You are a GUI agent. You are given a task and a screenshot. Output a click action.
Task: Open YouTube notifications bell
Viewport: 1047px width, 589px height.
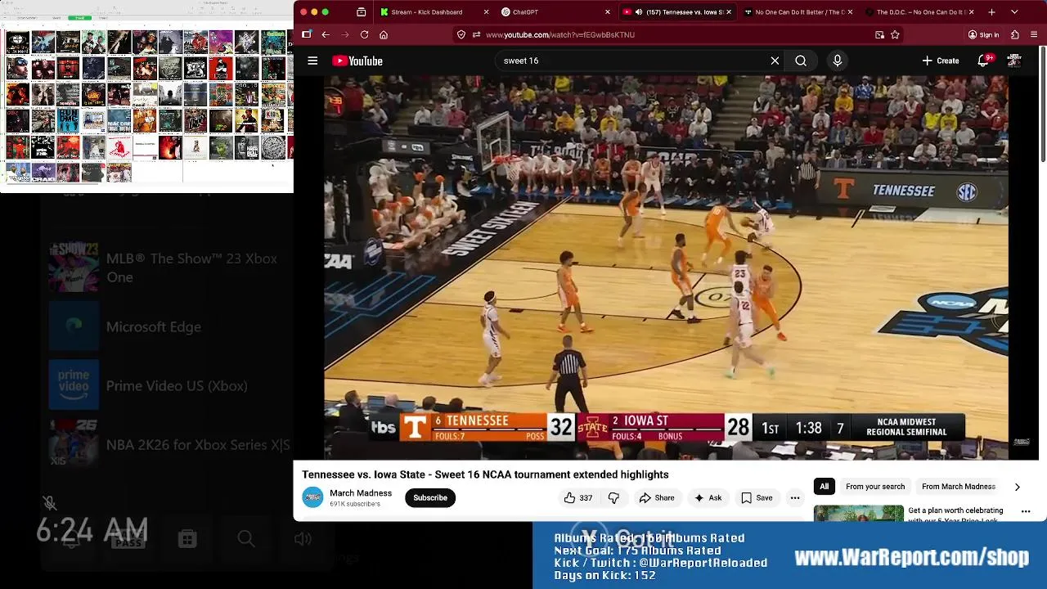pyautogui.click(x=984, y=61)
